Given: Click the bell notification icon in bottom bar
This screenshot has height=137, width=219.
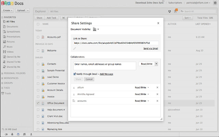Looking at the screenshot, I should point(12,134).
